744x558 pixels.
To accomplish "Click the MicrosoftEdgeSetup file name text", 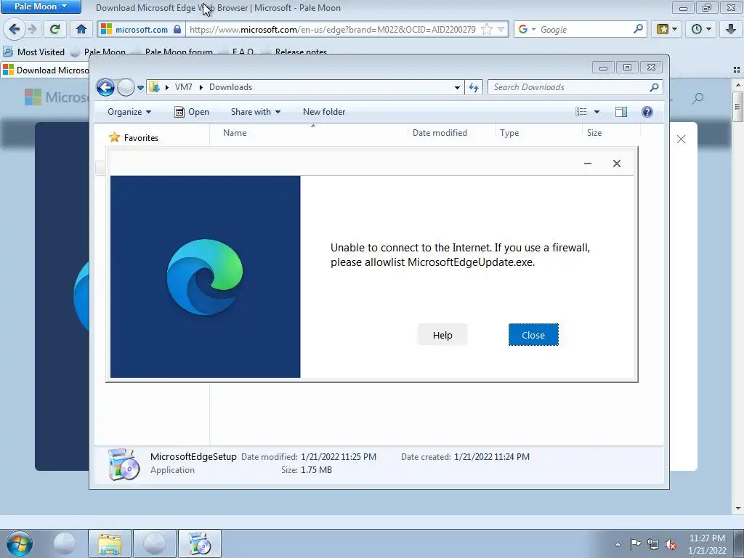I will 193,456.
